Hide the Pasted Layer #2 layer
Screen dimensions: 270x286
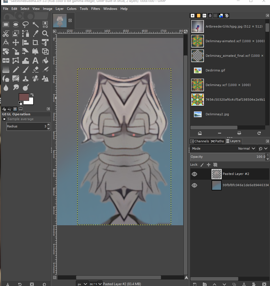coord(194,174)
